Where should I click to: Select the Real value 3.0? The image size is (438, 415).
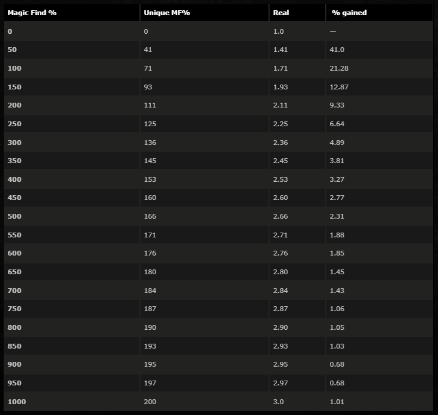(279, 402)
